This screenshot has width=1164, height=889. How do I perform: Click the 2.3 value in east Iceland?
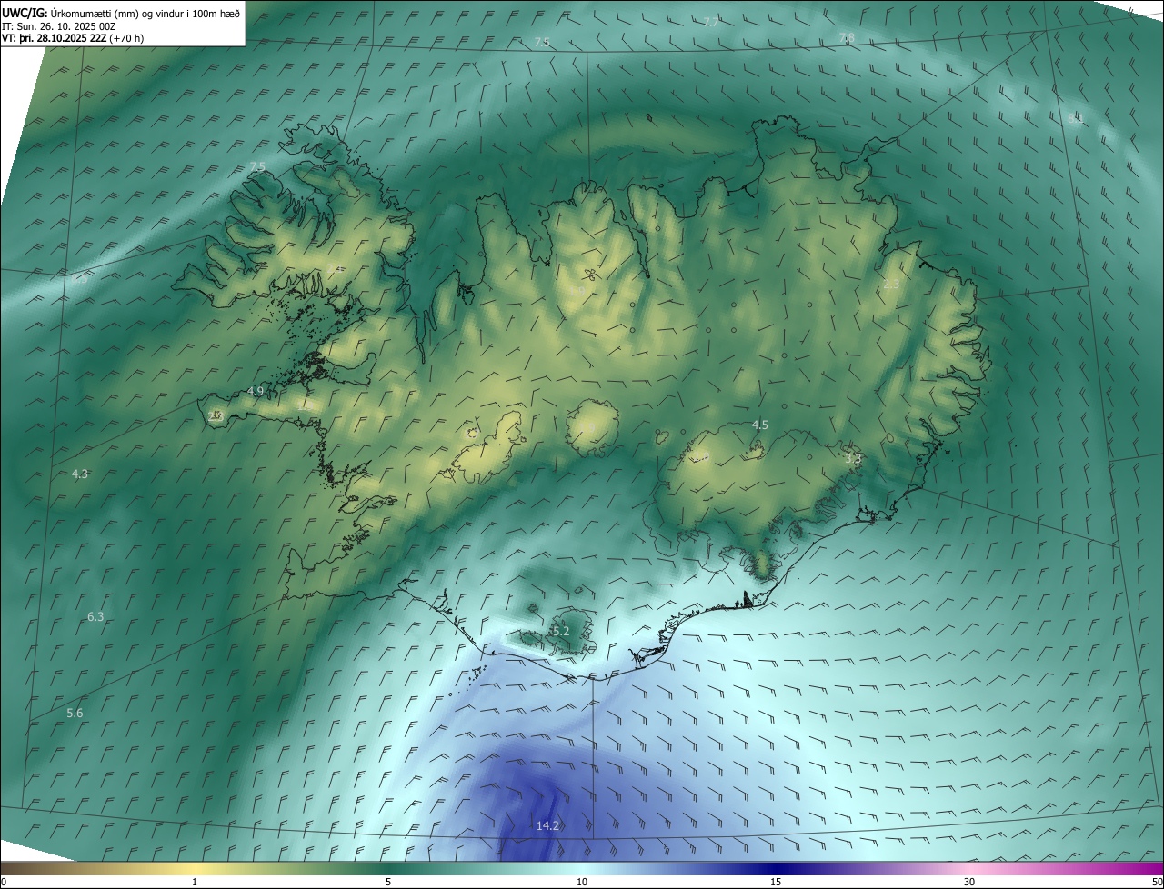click(x=891, y=284)
